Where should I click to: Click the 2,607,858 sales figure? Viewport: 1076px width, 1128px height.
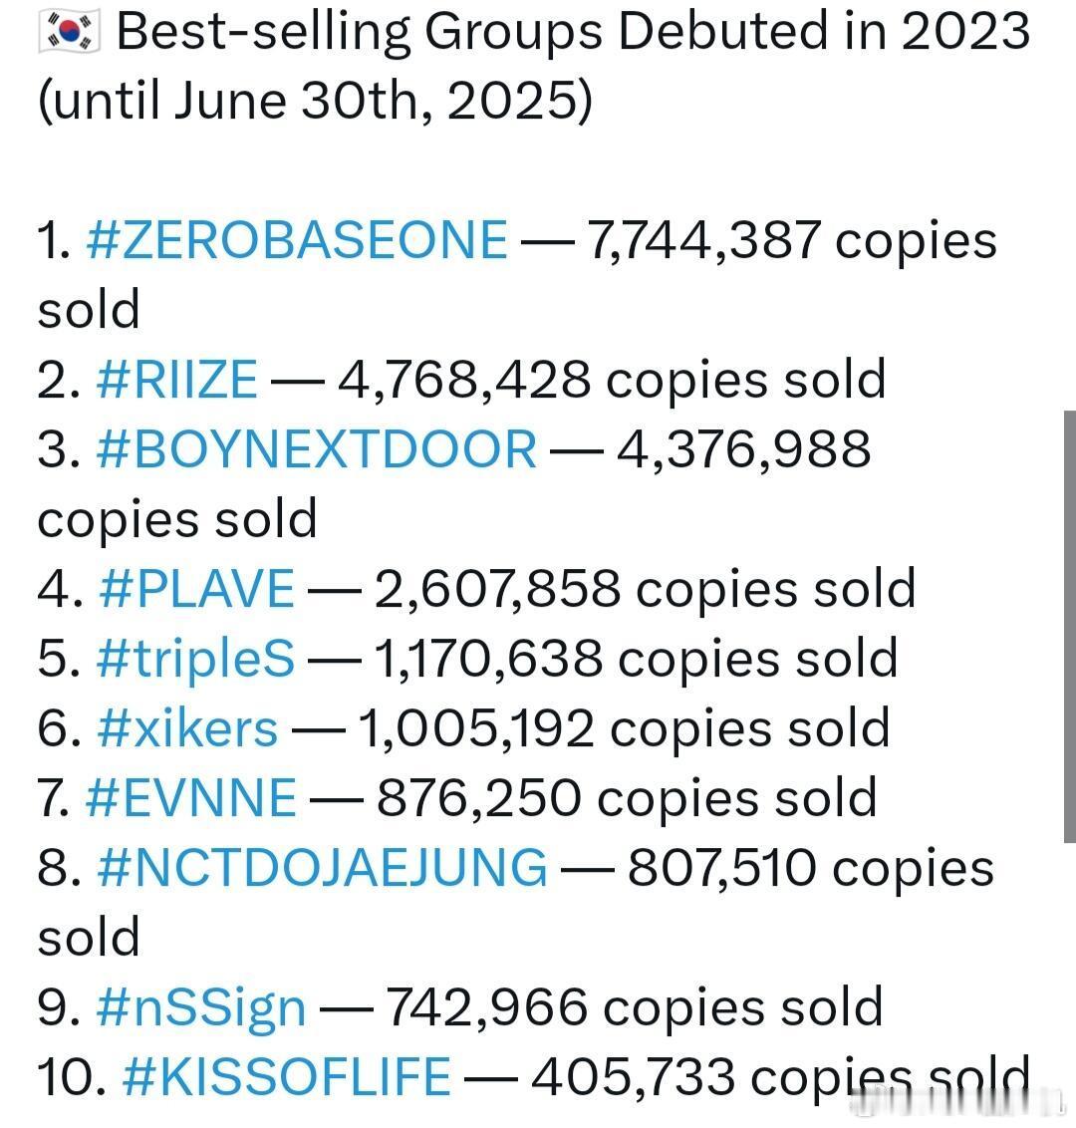coord(497,589)
